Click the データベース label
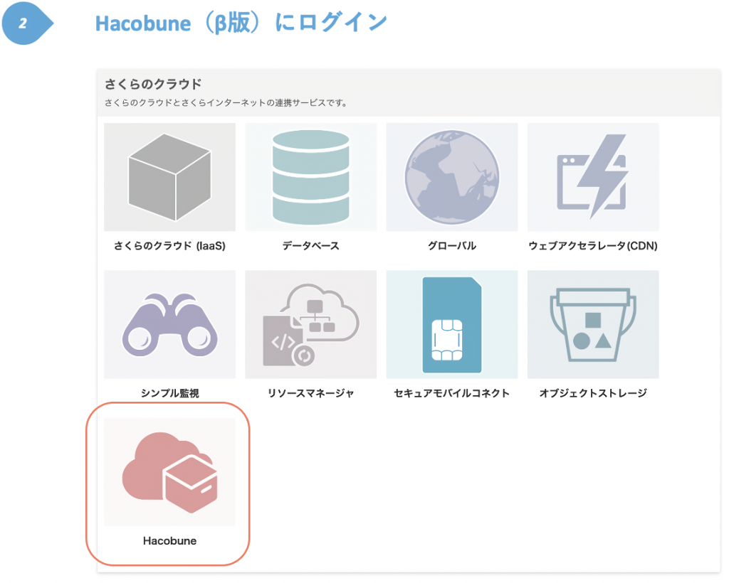The width and height of the screenshot is (729, 583). [310, 246]
